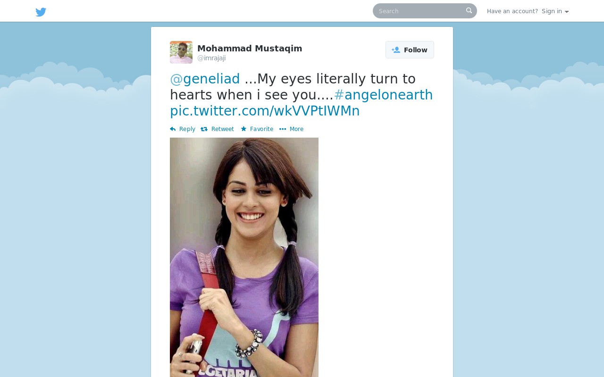Click the add-person icon on Follow

396,50
